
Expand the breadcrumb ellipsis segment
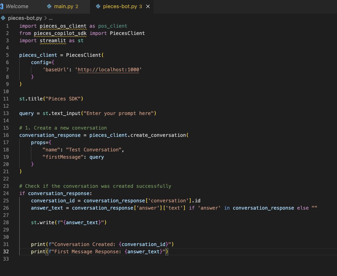51,18
